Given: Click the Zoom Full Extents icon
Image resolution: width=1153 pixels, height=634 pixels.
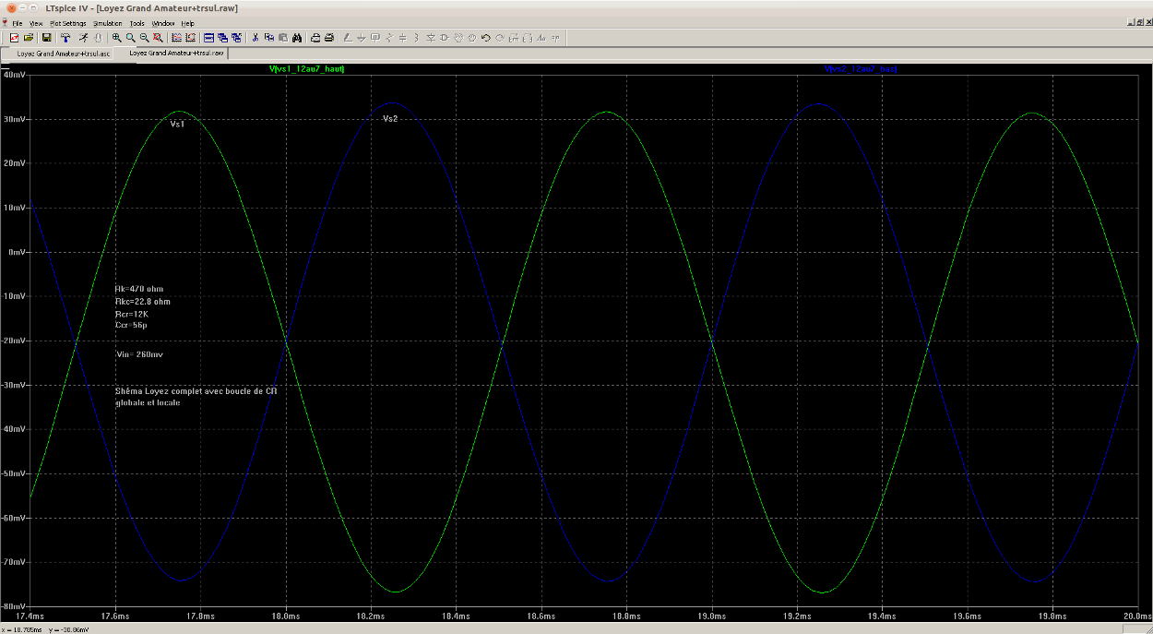Looking at the screenshot, I should point(158,38).
